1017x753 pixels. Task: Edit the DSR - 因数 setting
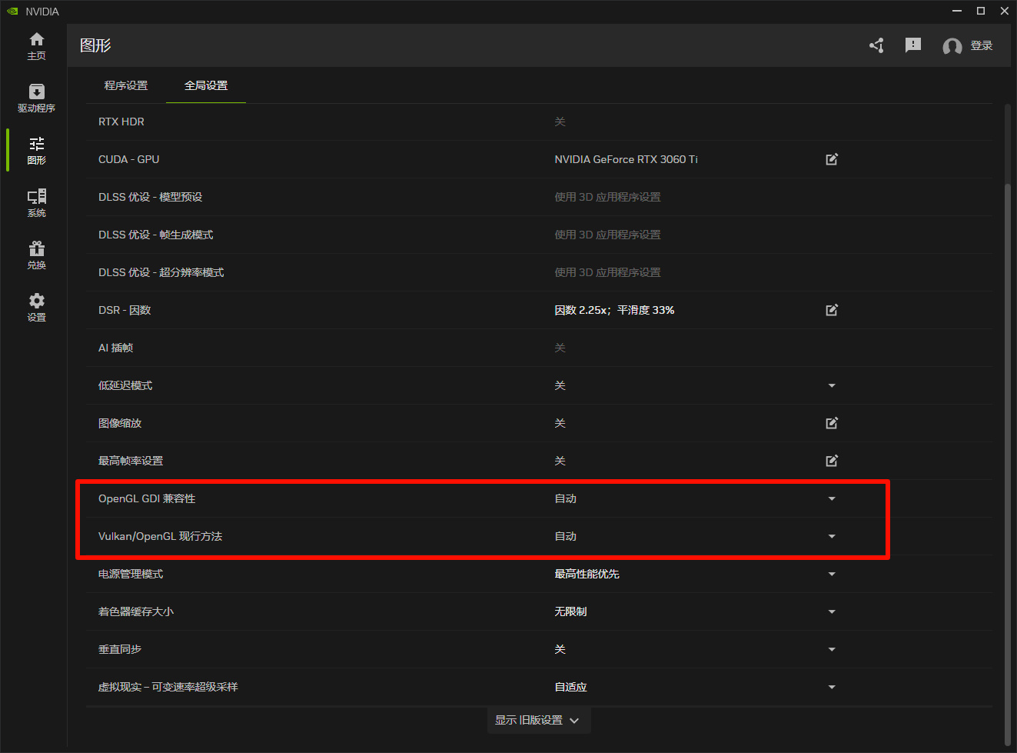click(x=832, y=310)
